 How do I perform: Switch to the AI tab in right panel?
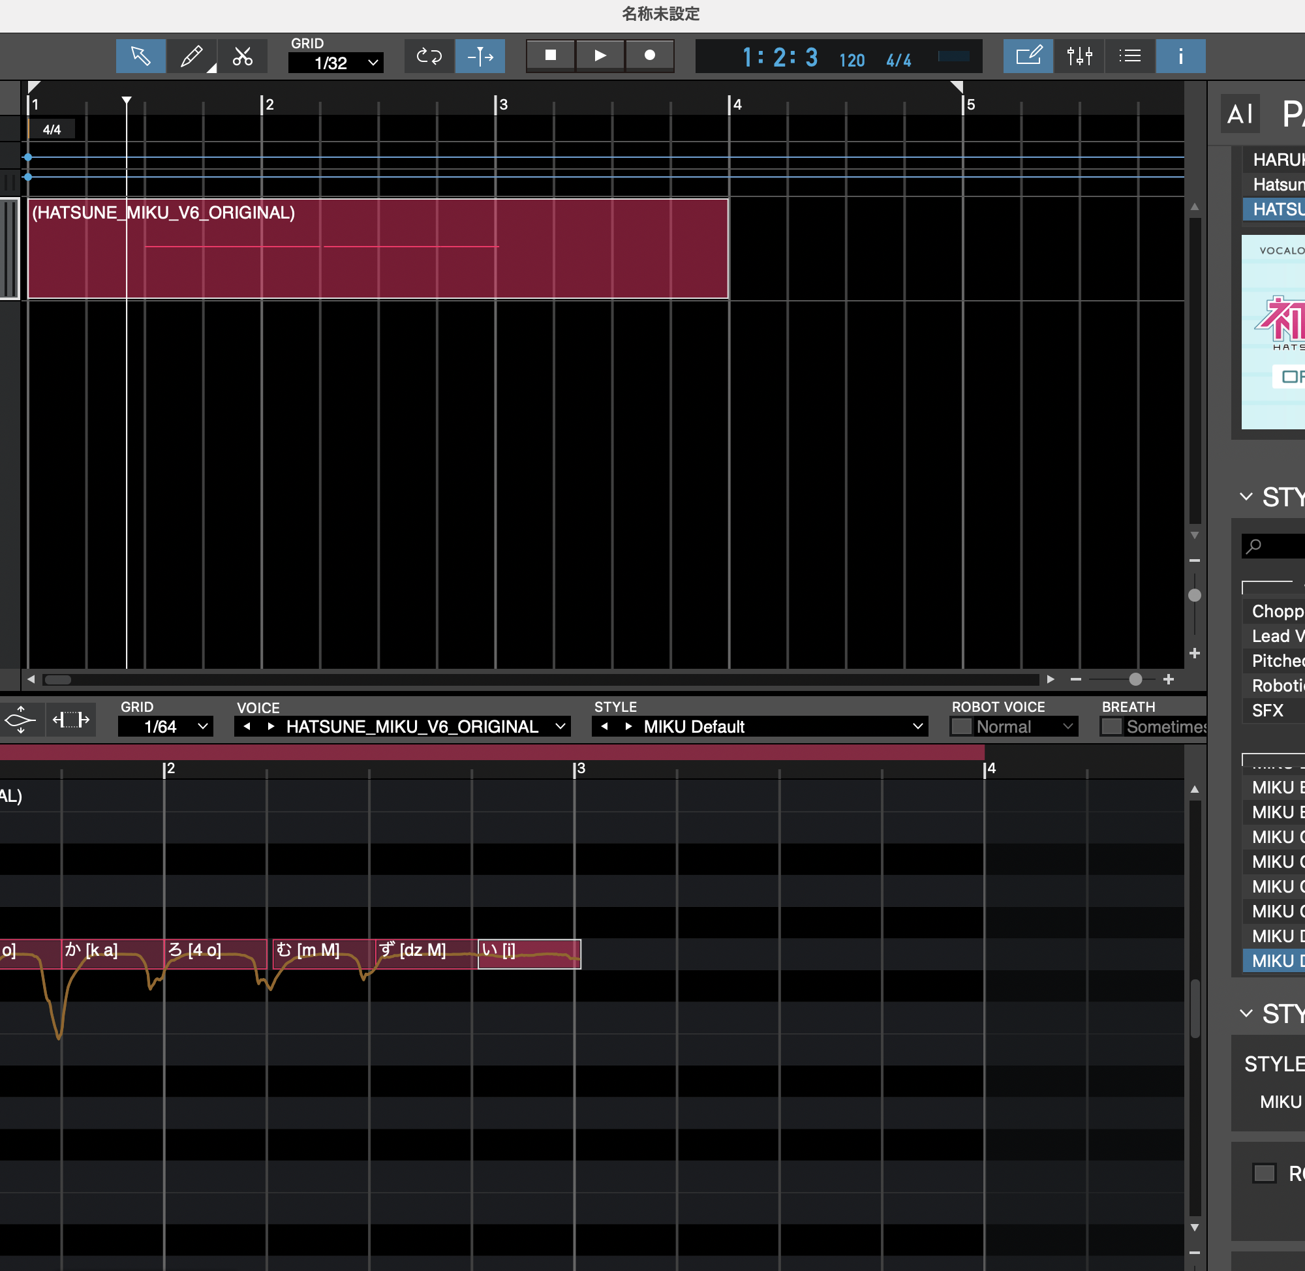point(1240,114)
